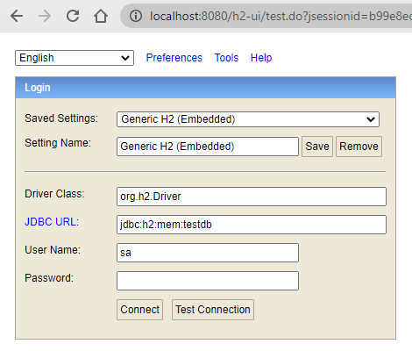This screenshot has width=412, height=351.
Task: Select the User Name label
Action: [x=53, y=250]
